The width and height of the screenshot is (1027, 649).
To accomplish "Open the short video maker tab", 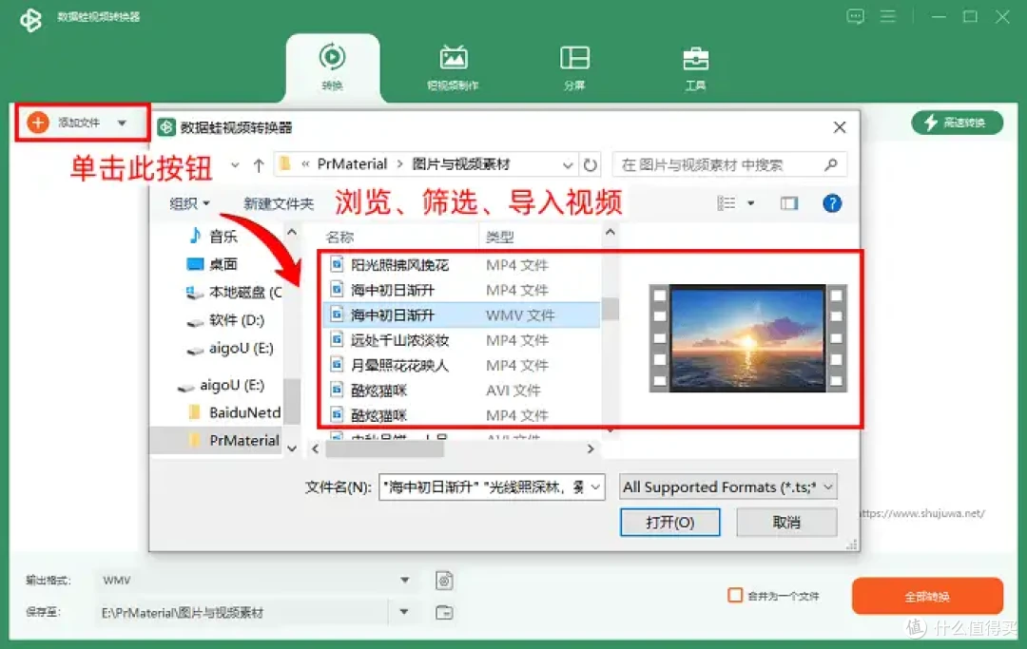I will (454, 67).
